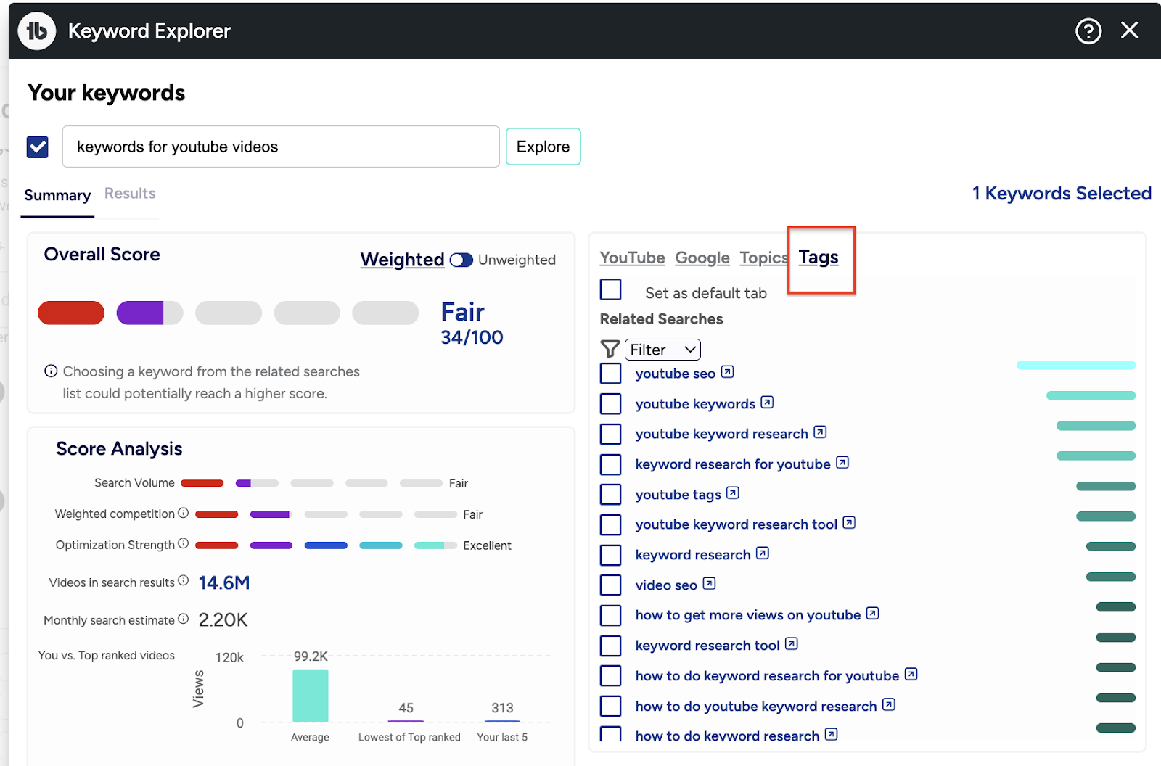The height and width of the screenshot is (766, 1161).
Task: Select the youtube tags checkbox
Action: tap(611, 495)
